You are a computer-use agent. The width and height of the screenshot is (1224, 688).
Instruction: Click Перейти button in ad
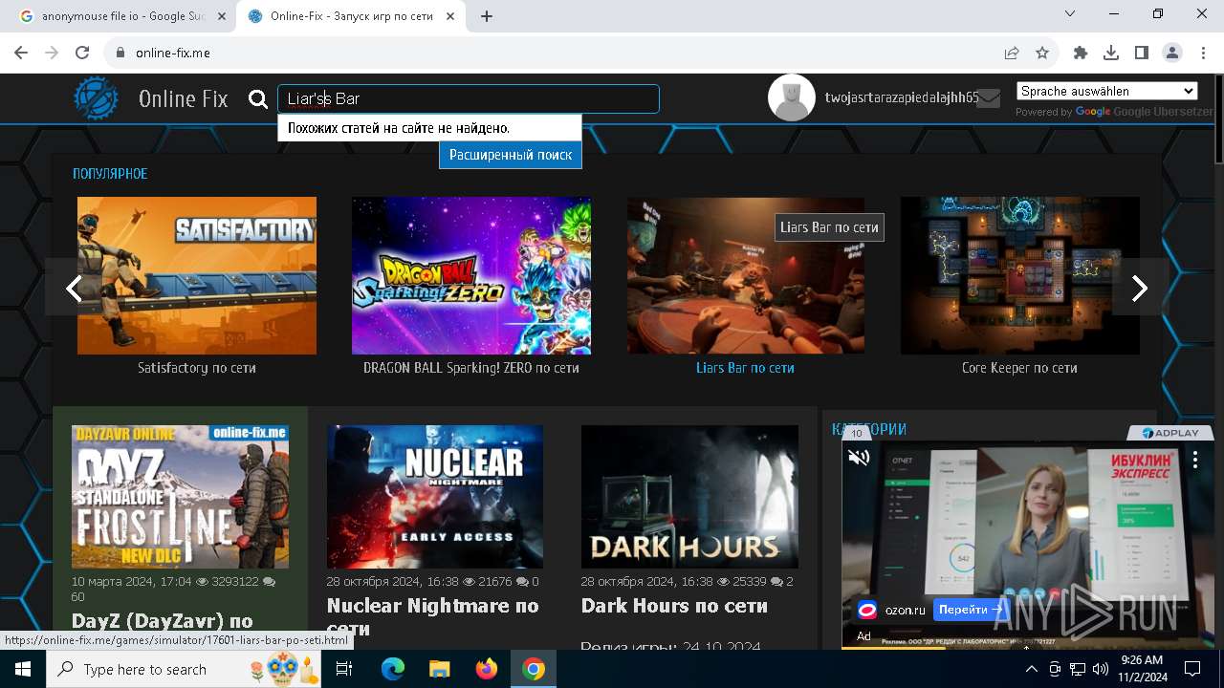971,610
